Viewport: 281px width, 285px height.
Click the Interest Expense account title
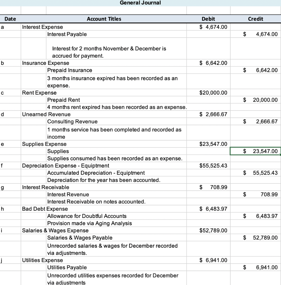[x=42, y=27]
